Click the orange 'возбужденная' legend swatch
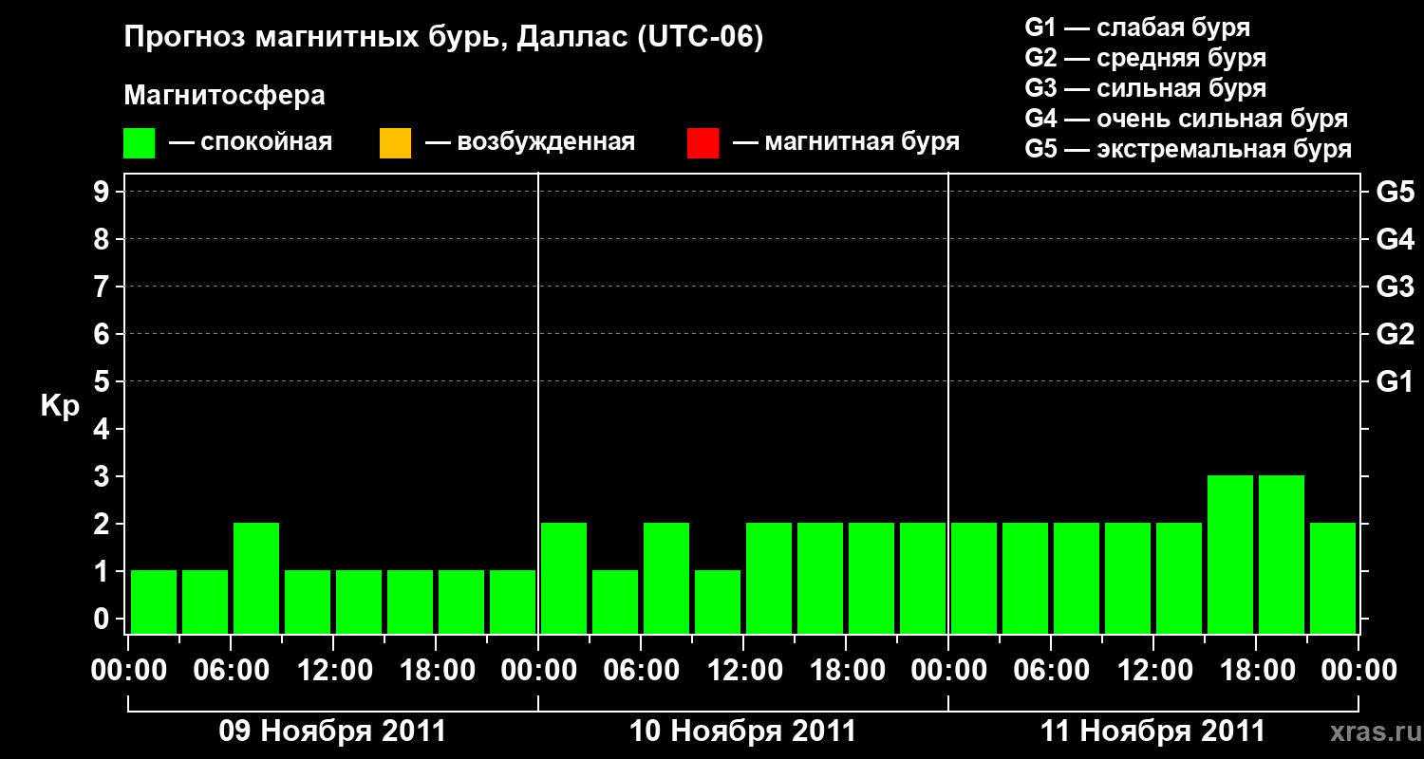Screen dimensions: 1424x759 tap(395, 143)
